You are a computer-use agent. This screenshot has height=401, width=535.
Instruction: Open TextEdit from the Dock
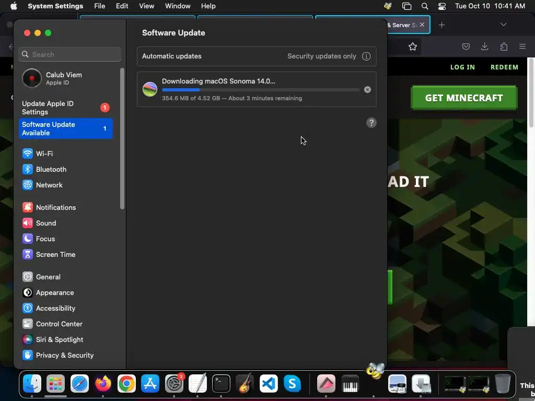click(x=197, y=383)
